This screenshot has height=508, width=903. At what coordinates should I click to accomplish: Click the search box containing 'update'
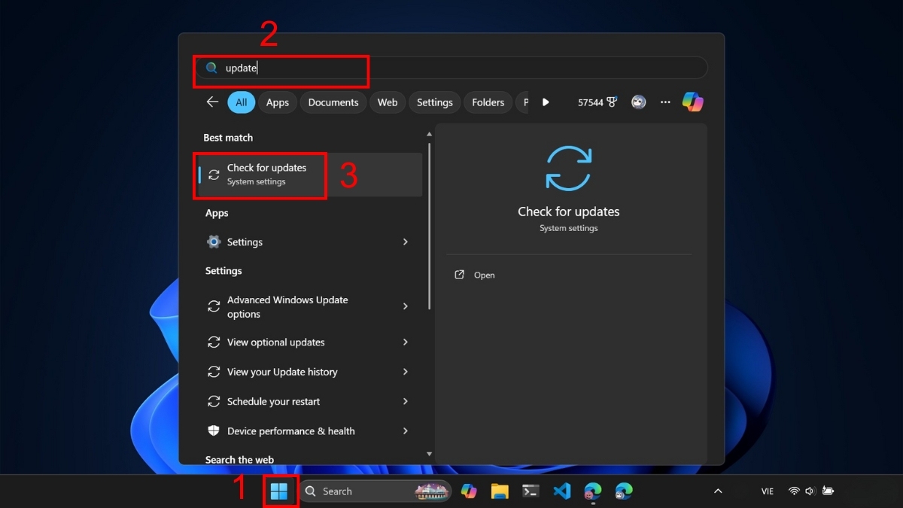(451, 68)
